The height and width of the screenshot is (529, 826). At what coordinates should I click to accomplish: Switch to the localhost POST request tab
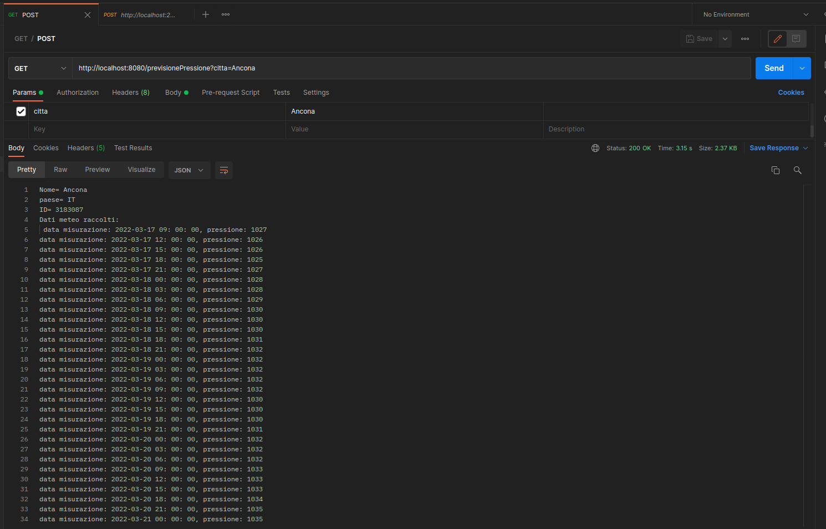click(140, 15)
